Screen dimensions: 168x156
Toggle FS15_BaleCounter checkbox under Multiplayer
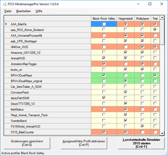click(x=142, y=132)
